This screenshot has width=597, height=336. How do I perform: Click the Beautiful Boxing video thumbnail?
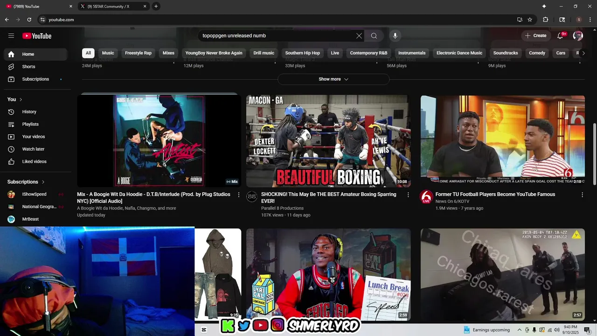point(328,141)
